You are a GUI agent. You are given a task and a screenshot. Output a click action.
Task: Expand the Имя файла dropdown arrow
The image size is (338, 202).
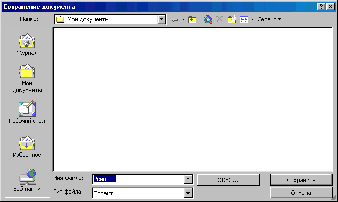188,179
